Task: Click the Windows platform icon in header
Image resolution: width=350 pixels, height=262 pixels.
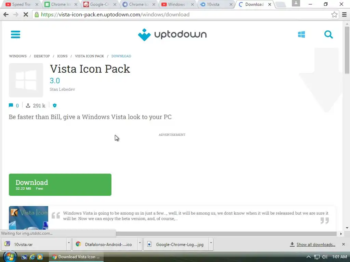Action: tap(301, 34)
